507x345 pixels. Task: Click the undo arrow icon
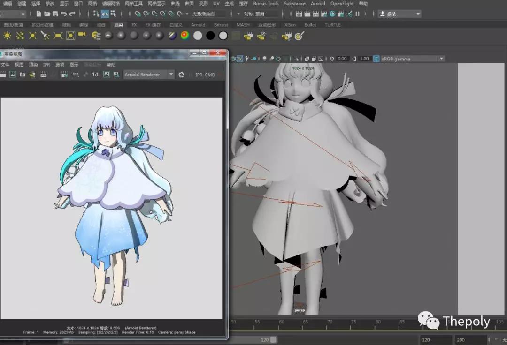point(64,14)
